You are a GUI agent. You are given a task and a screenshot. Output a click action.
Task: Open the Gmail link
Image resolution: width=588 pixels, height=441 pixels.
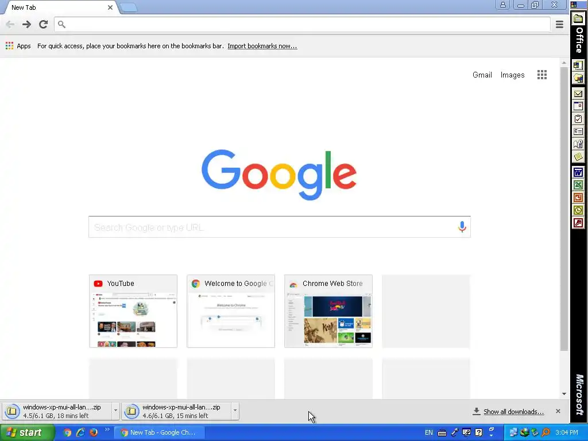click(482, 75)
